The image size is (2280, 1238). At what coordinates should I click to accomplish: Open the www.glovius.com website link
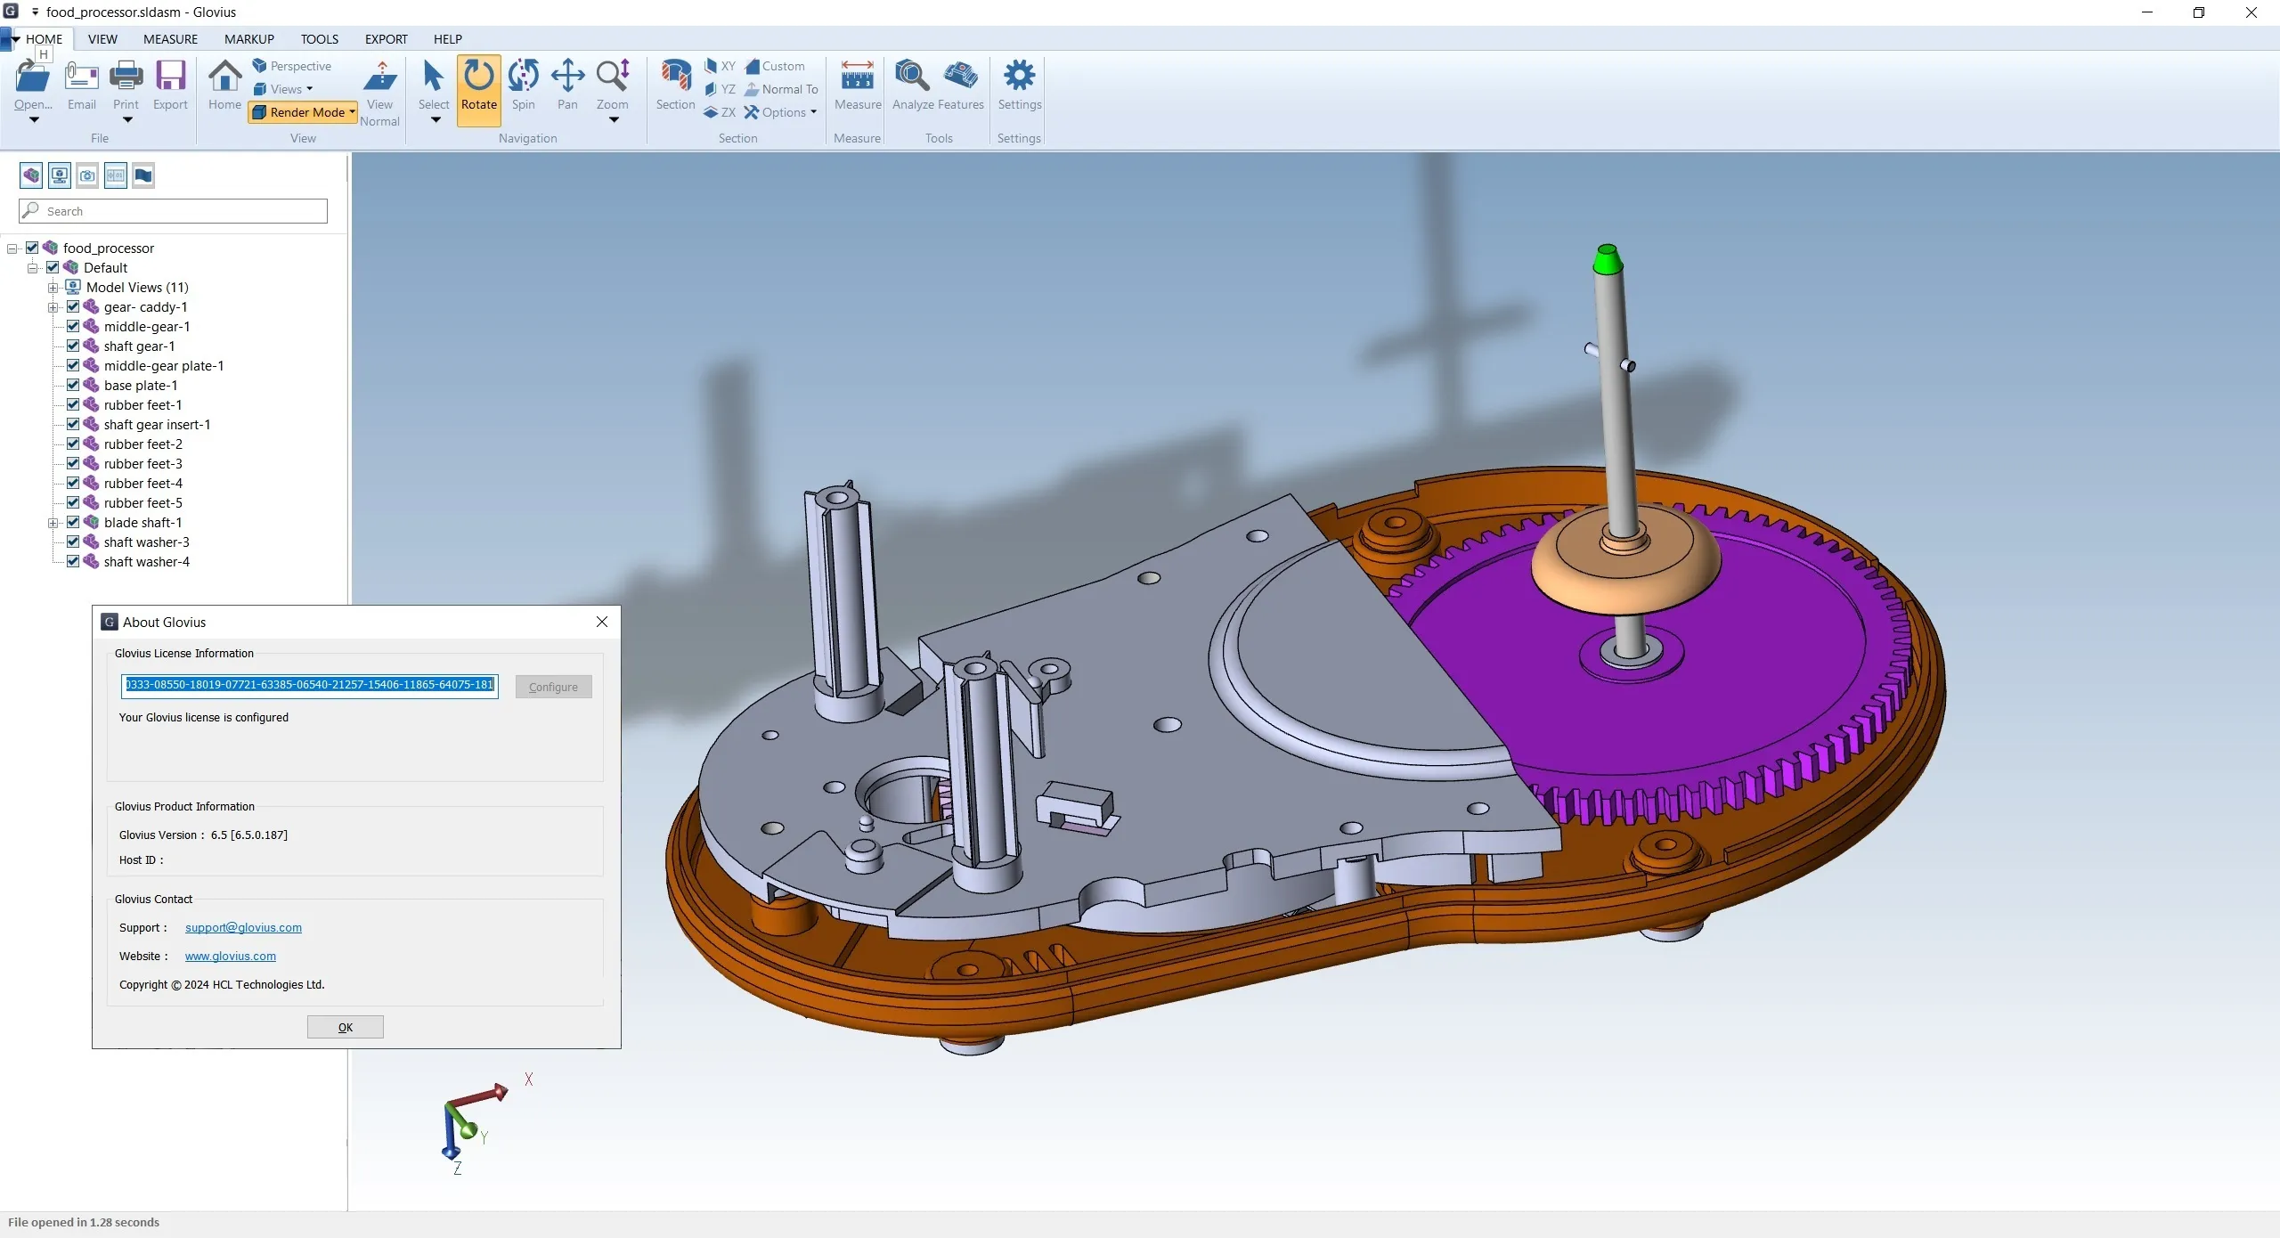click(231, 956)
